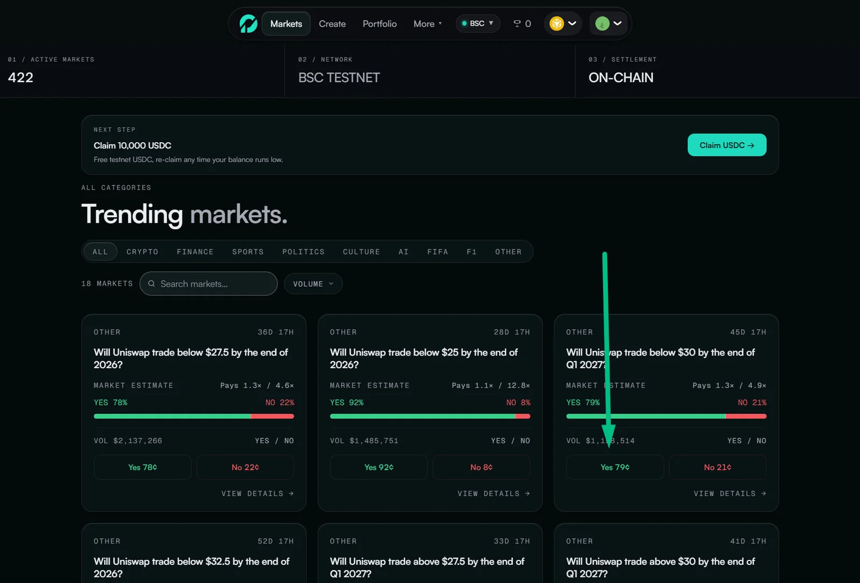View details of below $27.5 market

point(257,493)
